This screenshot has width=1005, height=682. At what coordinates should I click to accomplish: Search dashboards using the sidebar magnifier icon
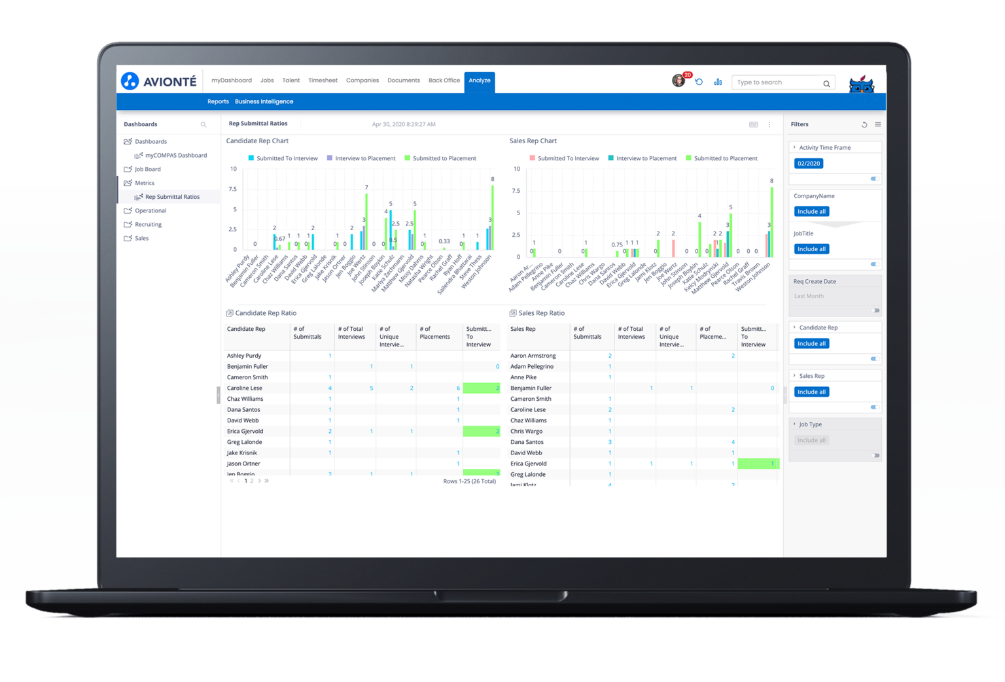(203, 124)
